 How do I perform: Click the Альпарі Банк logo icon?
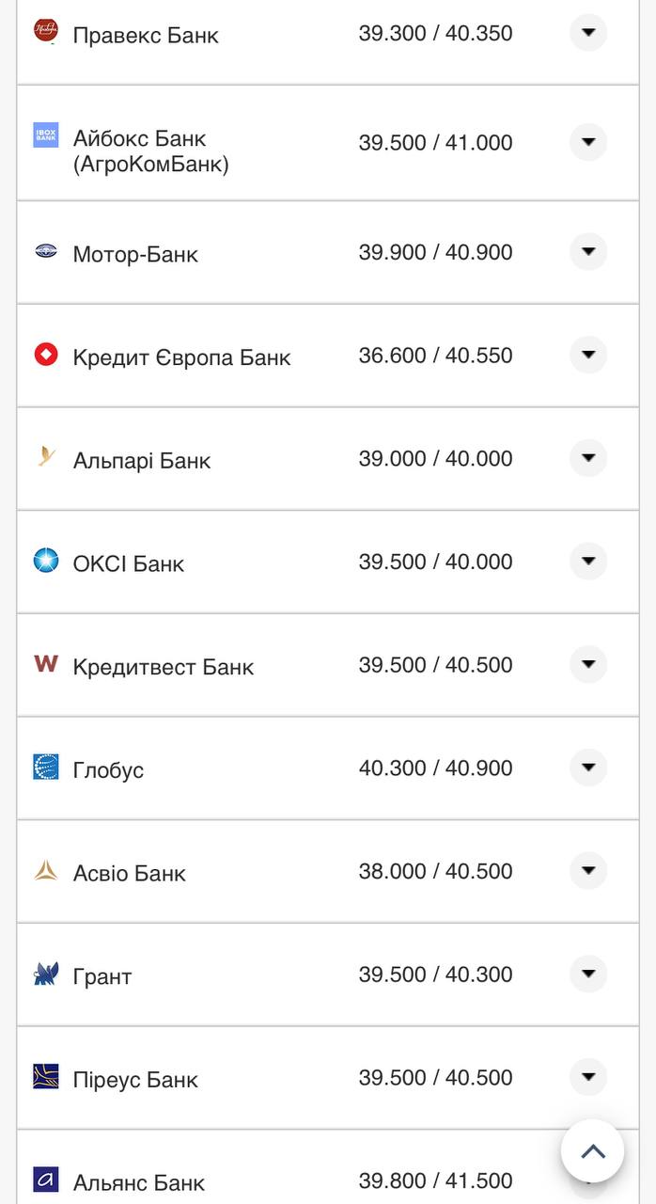[46, 457]
